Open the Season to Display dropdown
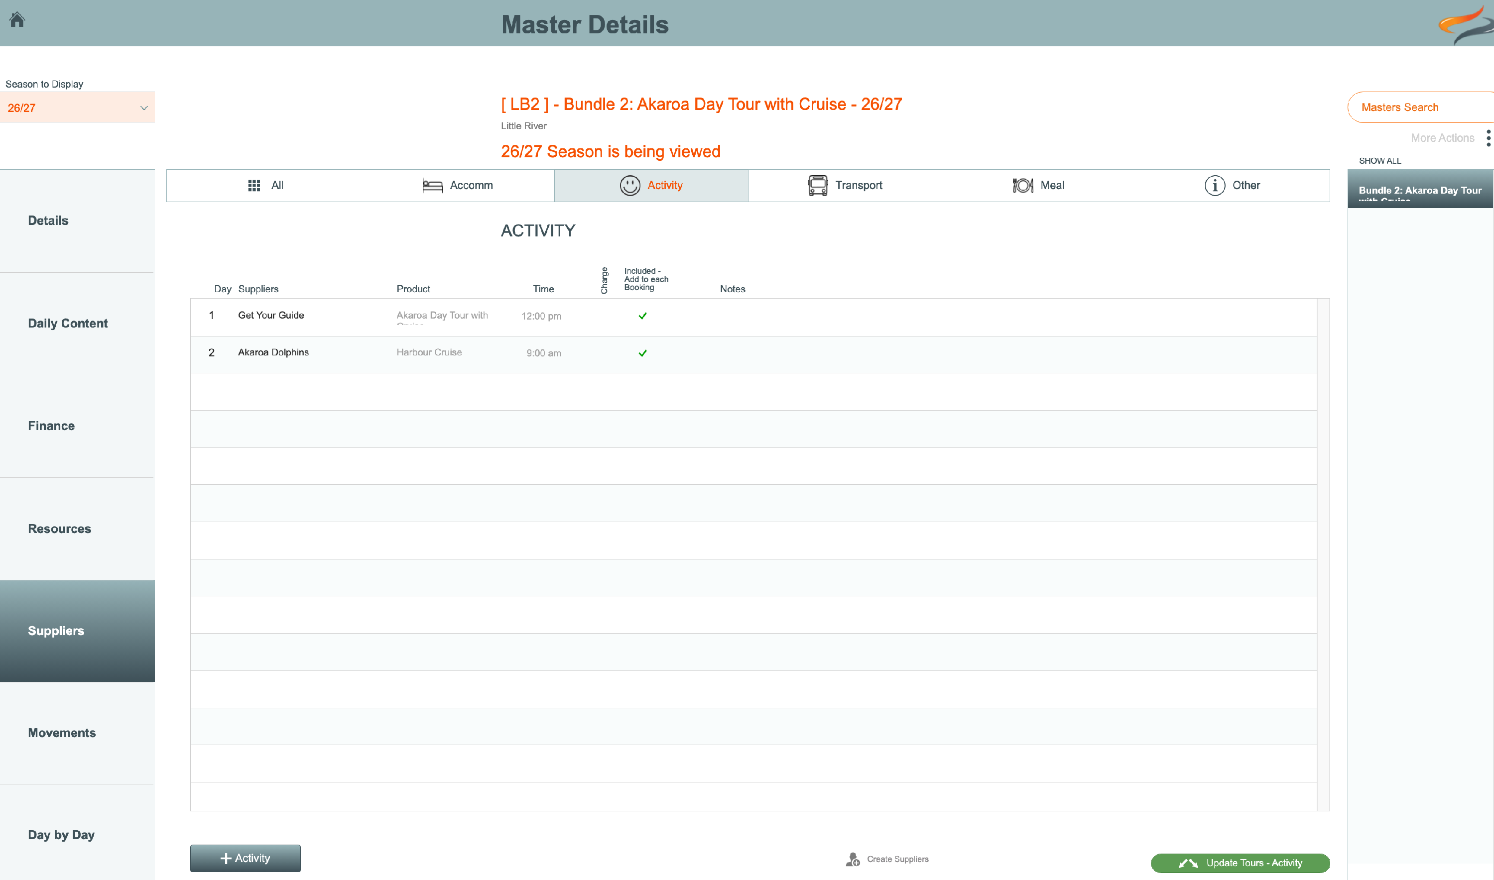 [77, 108]
